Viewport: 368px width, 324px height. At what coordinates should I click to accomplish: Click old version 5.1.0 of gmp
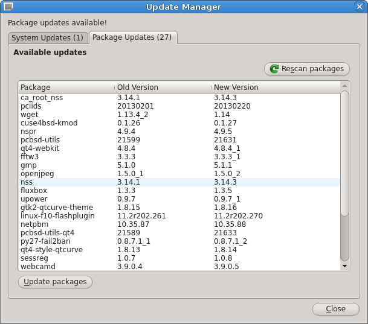click(x=126, y=165)
